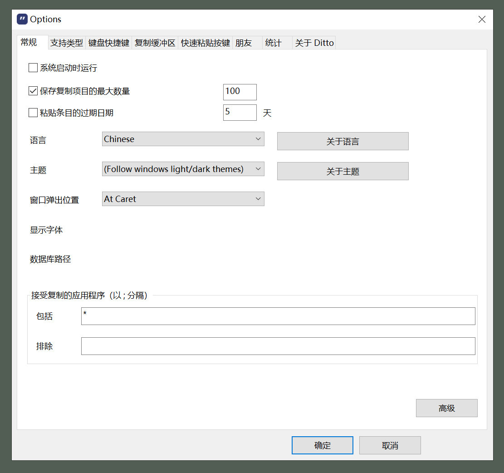Confirm settings with 确定 button
The image size is (504, 473).
tap(322, 445)
